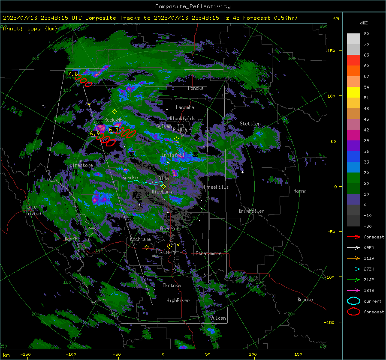The width and height of the screenshot is (386, 360).
Task: Select the Limestone label on map
Action: point(81,165)
